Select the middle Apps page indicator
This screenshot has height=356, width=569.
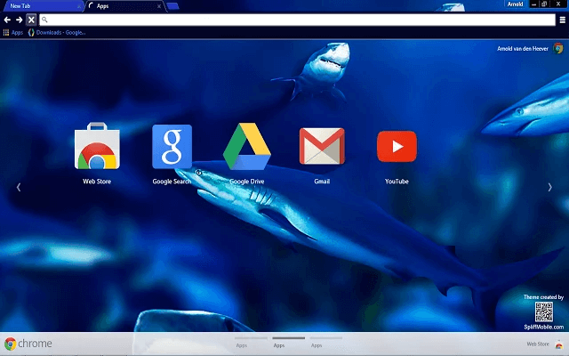(279, 344)
